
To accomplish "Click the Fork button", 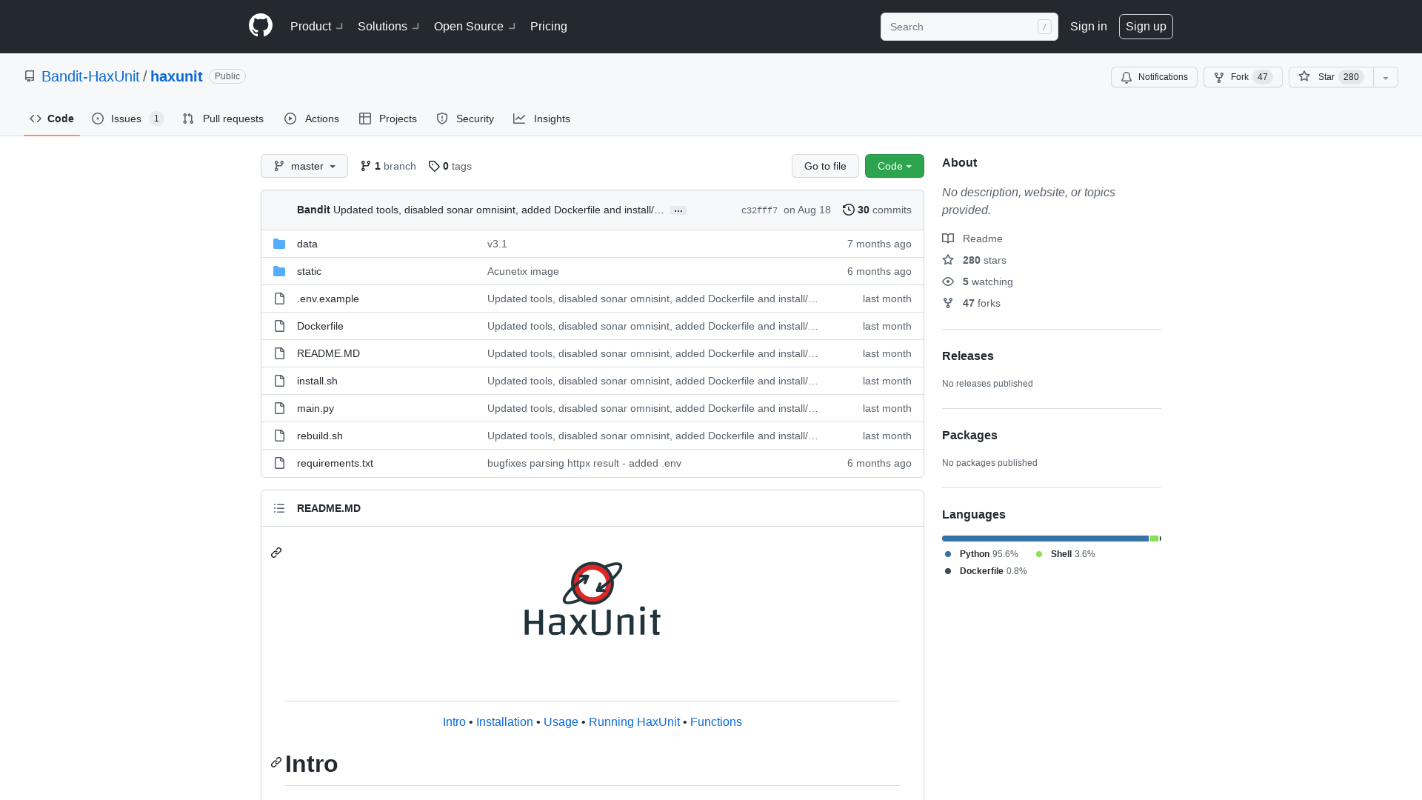I will 1243,77.
